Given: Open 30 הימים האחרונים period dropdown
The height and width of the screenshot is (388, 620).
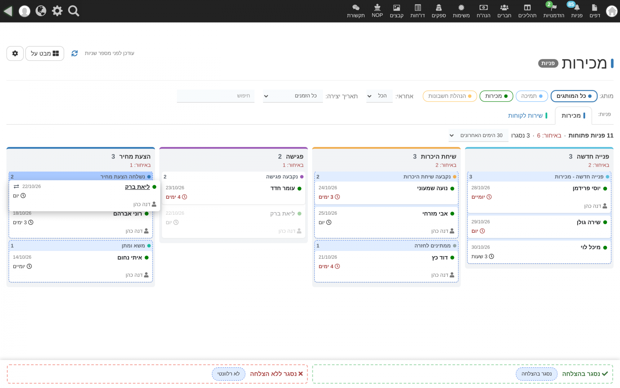Looking at the screenshot, I should [478, 136].
